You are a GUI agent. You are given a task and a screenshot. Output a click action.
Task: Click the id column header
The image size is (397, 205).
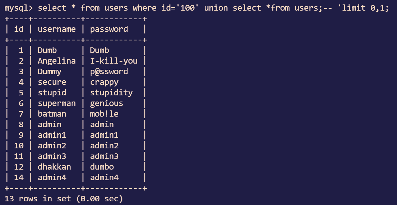pyautogui.click(x=19, y=29)
